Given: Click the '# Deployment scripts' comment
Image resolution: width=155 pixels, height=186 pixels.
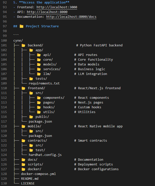Looking at the screenshot, I should pyautogui.click(x=93, y=164).
